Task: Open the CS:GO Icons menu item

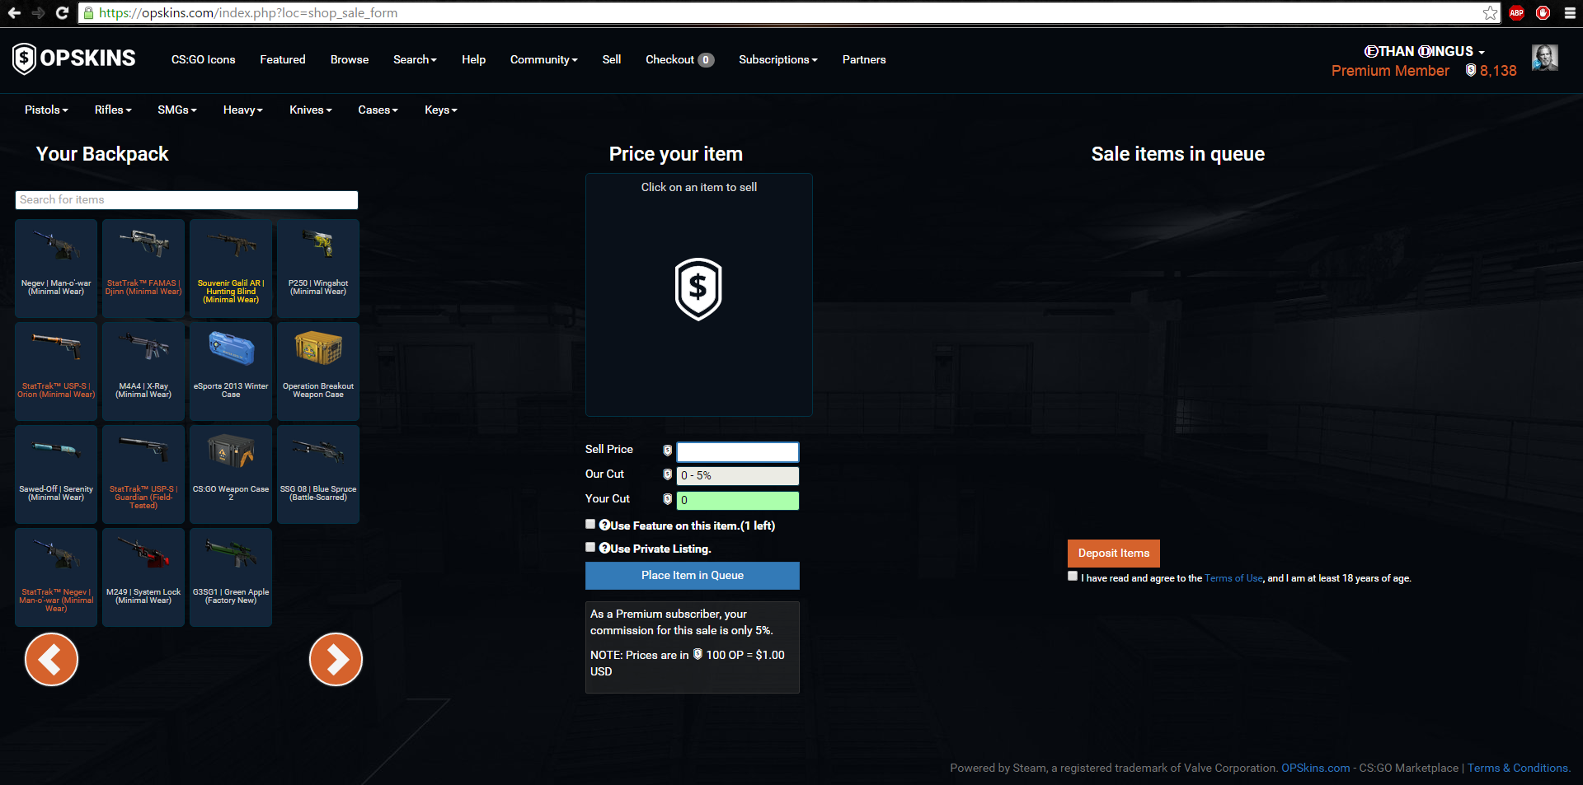Action: click(x=204, y=59)
